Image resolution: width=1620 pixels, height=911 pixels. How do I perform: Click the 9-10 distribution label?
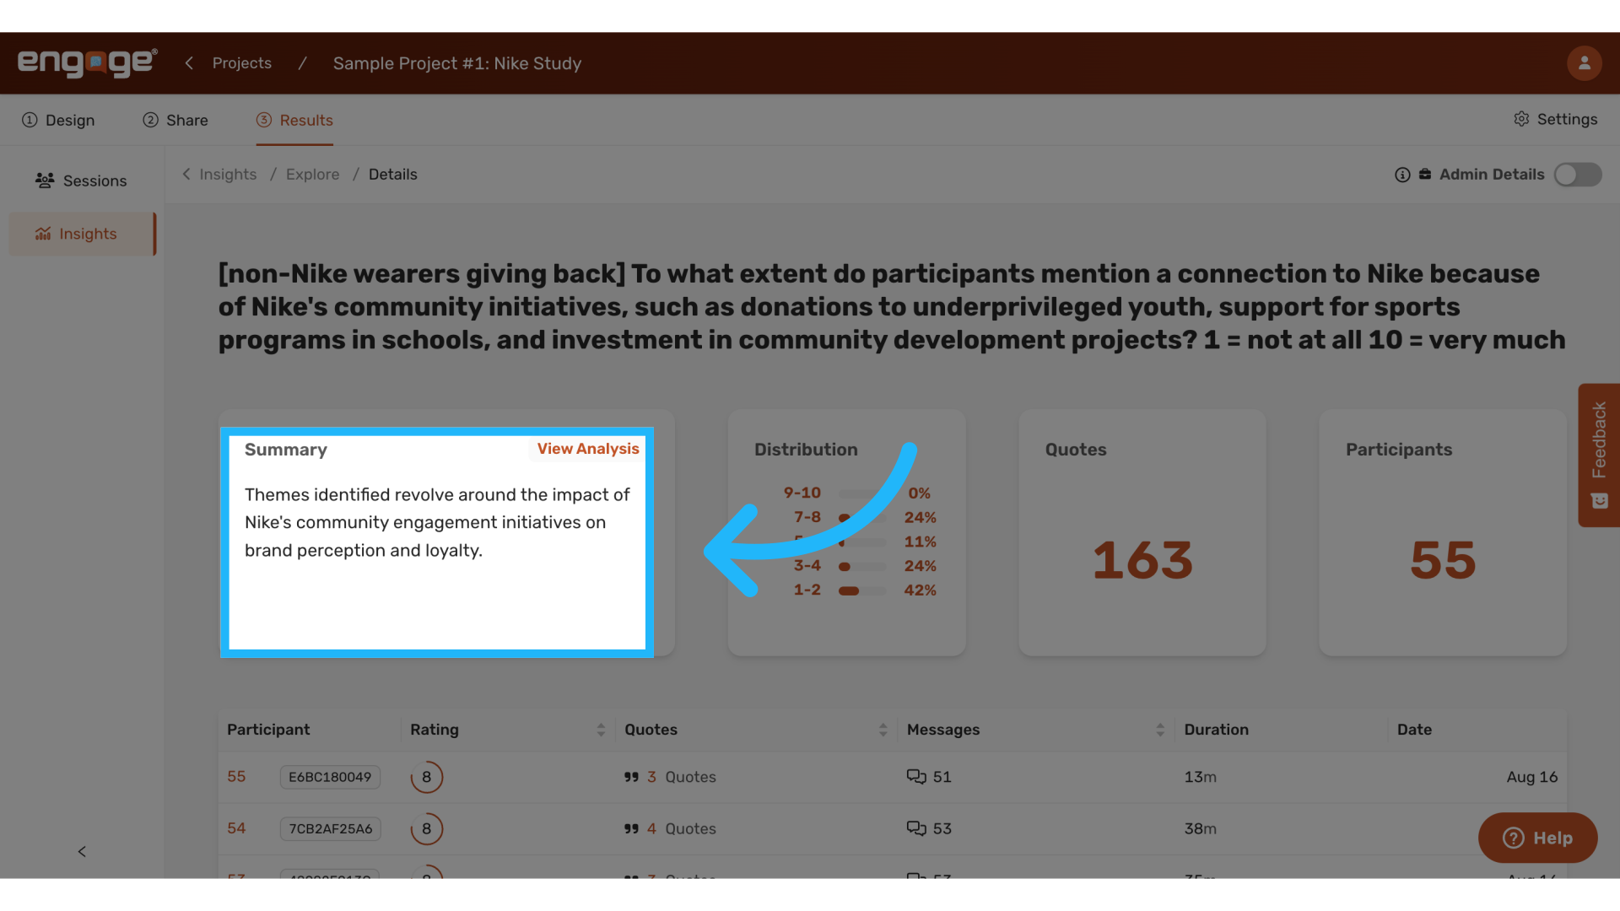[x=802, y=493]
